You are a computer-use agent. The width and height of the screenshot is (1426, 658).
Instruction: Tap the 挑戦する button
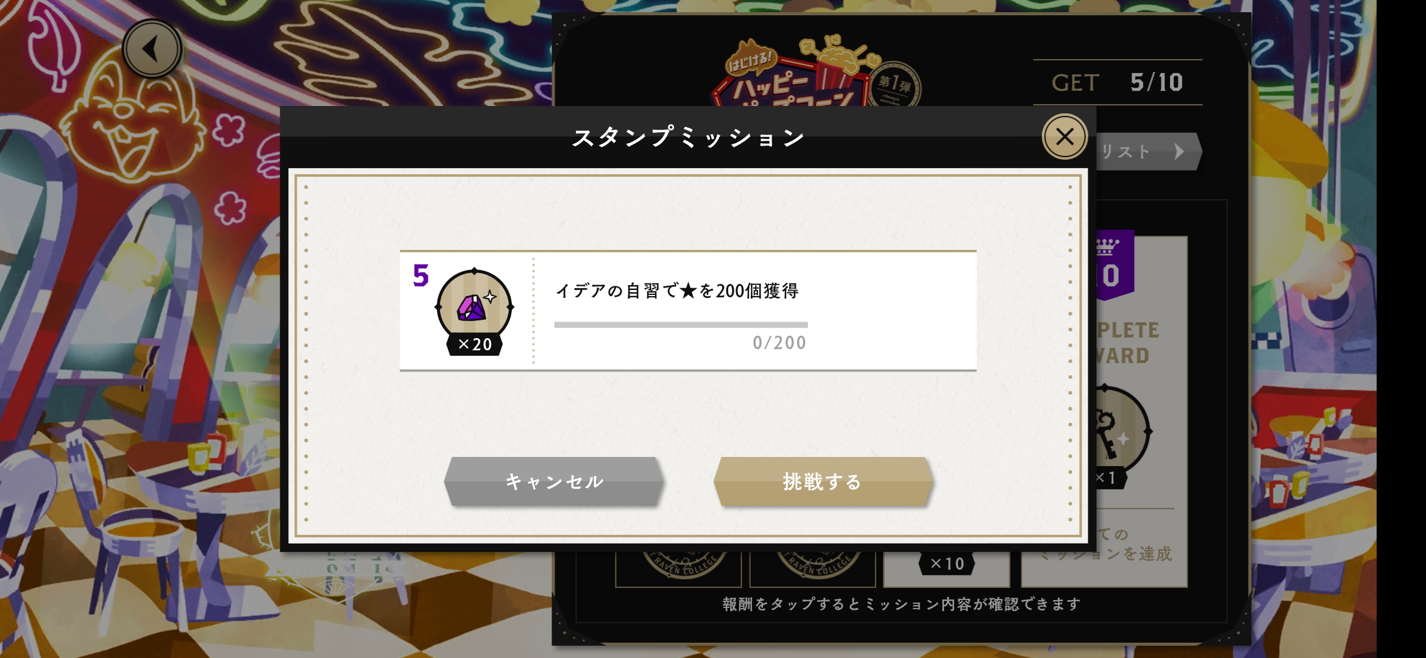click(823, 481)
